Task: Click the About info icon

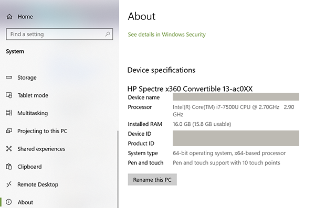Action: coord(9,202)
